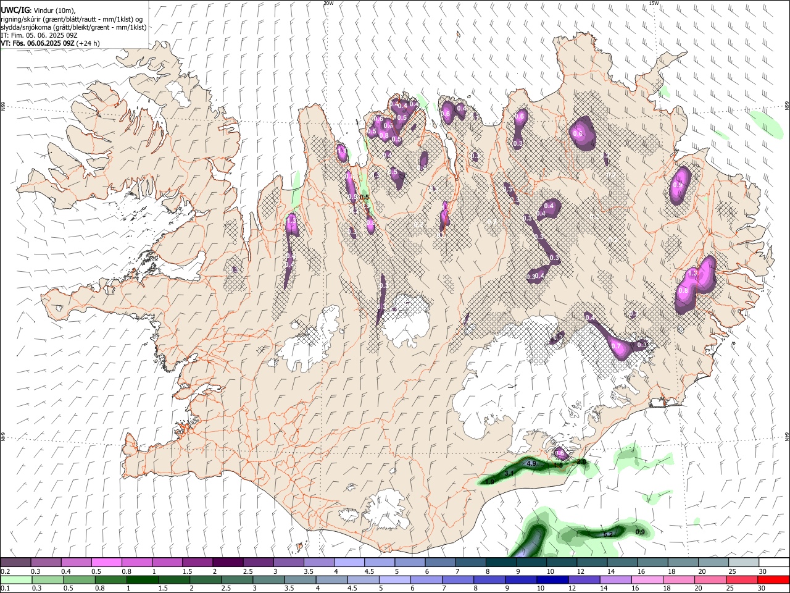Click the '1.8' value at west end of rain band
The width and height of the screenshot is (790, 593).
(489, 481)
